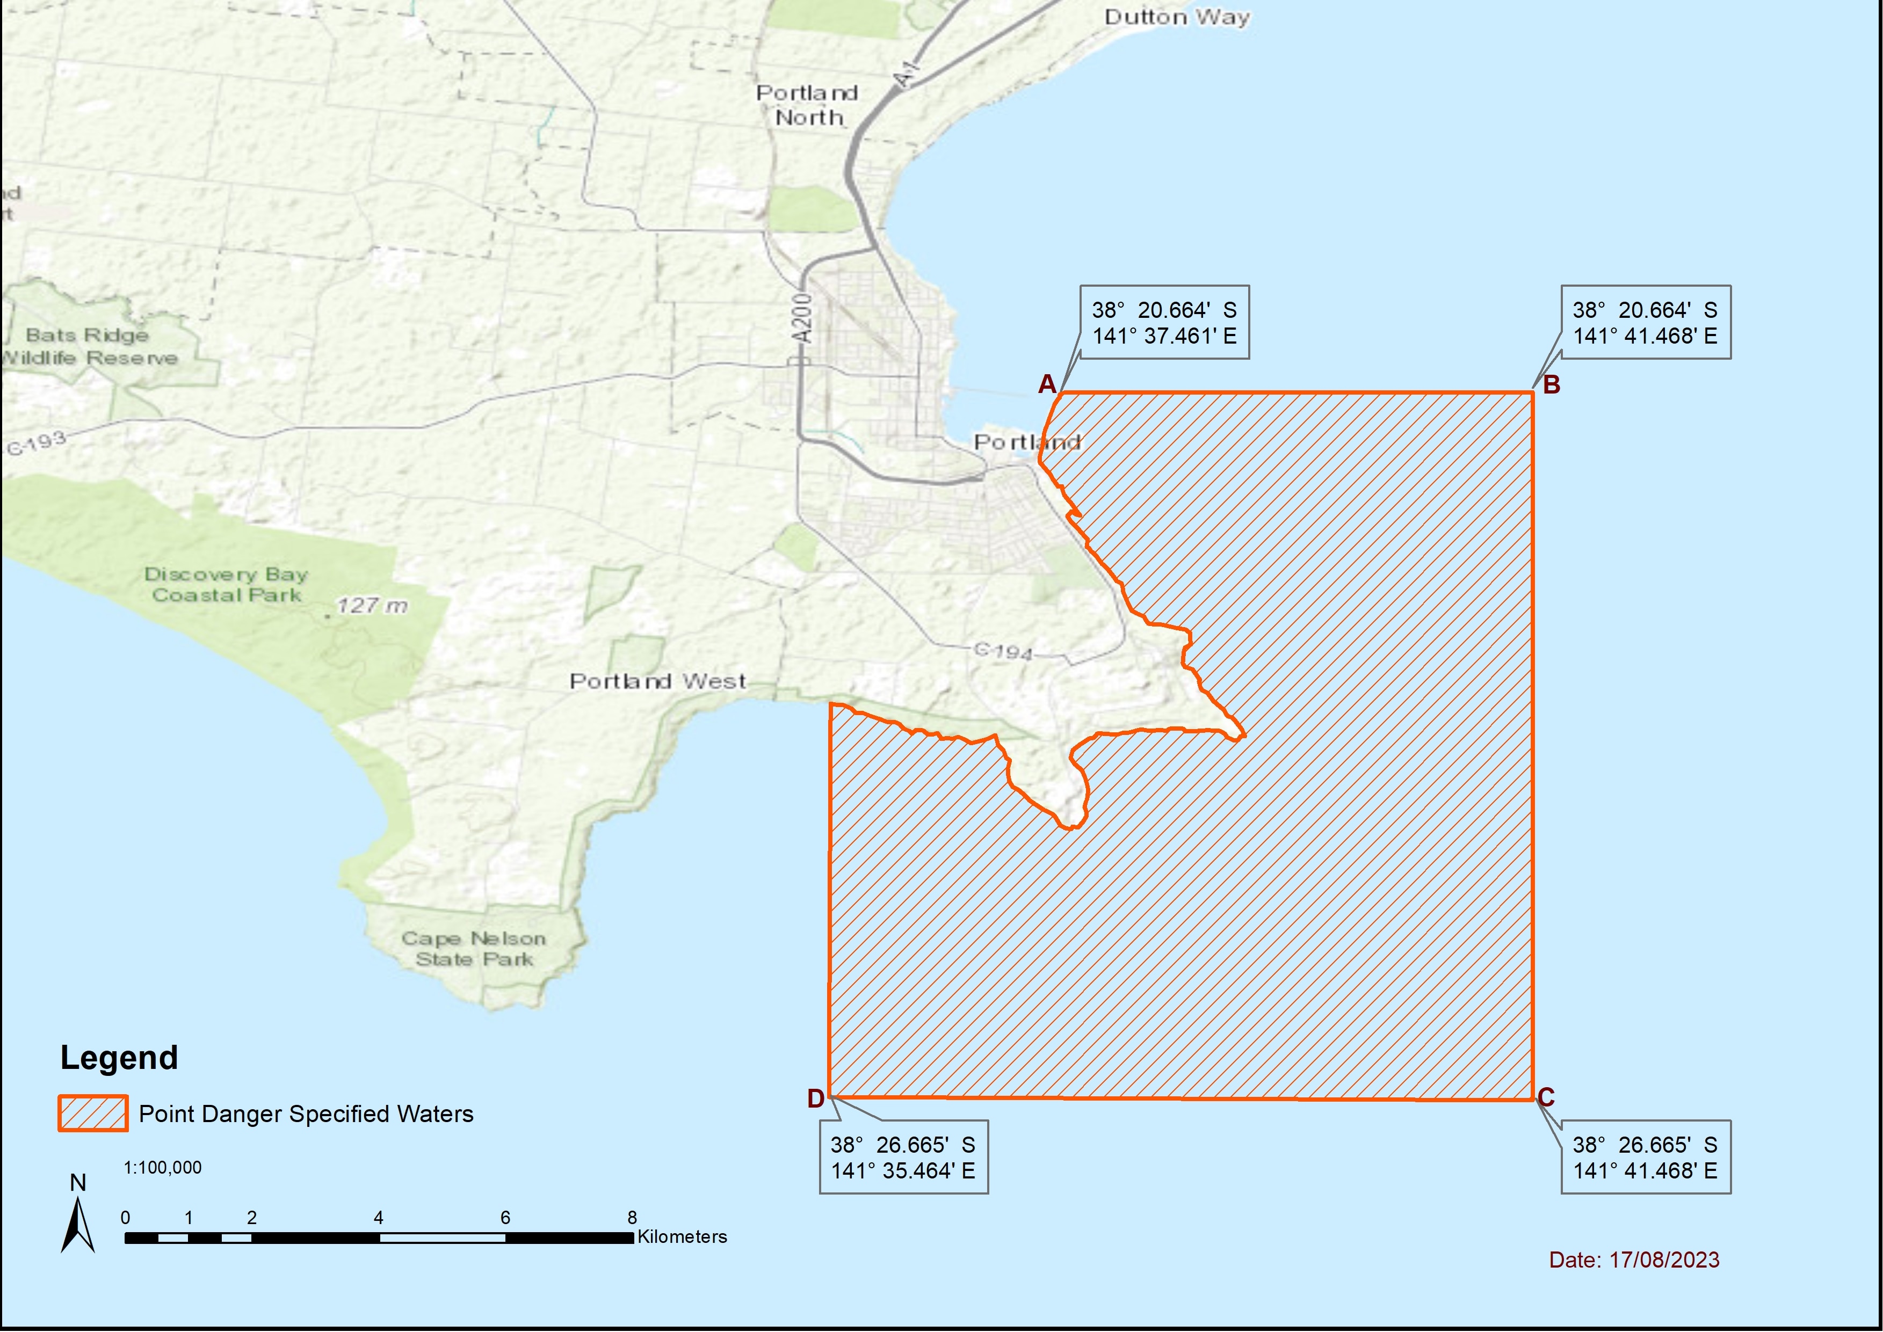Click the Portland town label
This screenshot has height=1332, width=1883.
click(1026, 442)
